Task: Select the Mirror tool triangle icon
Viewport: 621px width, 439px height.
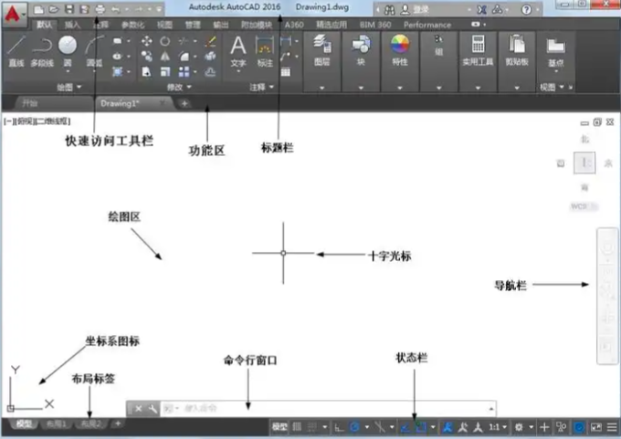Action: click(x=165, y=57)
